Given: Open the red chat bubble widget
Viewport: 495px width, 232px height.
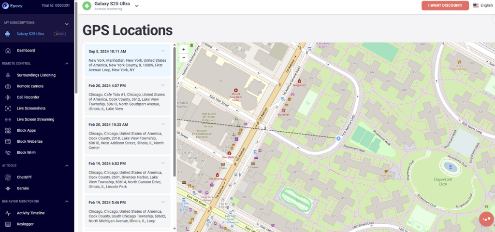Looking at the screenshot, I should (485, 218).
